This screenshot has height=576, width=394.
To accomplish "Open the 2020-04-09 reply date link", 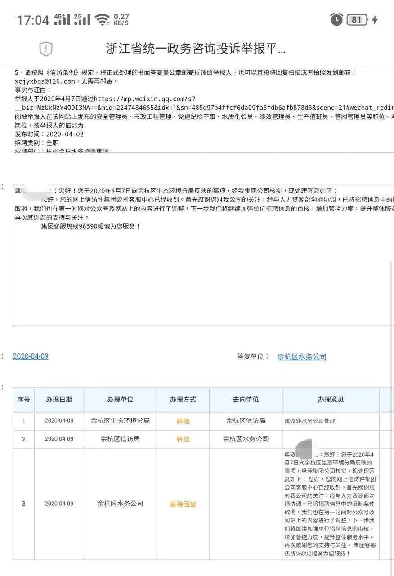I will point(31,356).
